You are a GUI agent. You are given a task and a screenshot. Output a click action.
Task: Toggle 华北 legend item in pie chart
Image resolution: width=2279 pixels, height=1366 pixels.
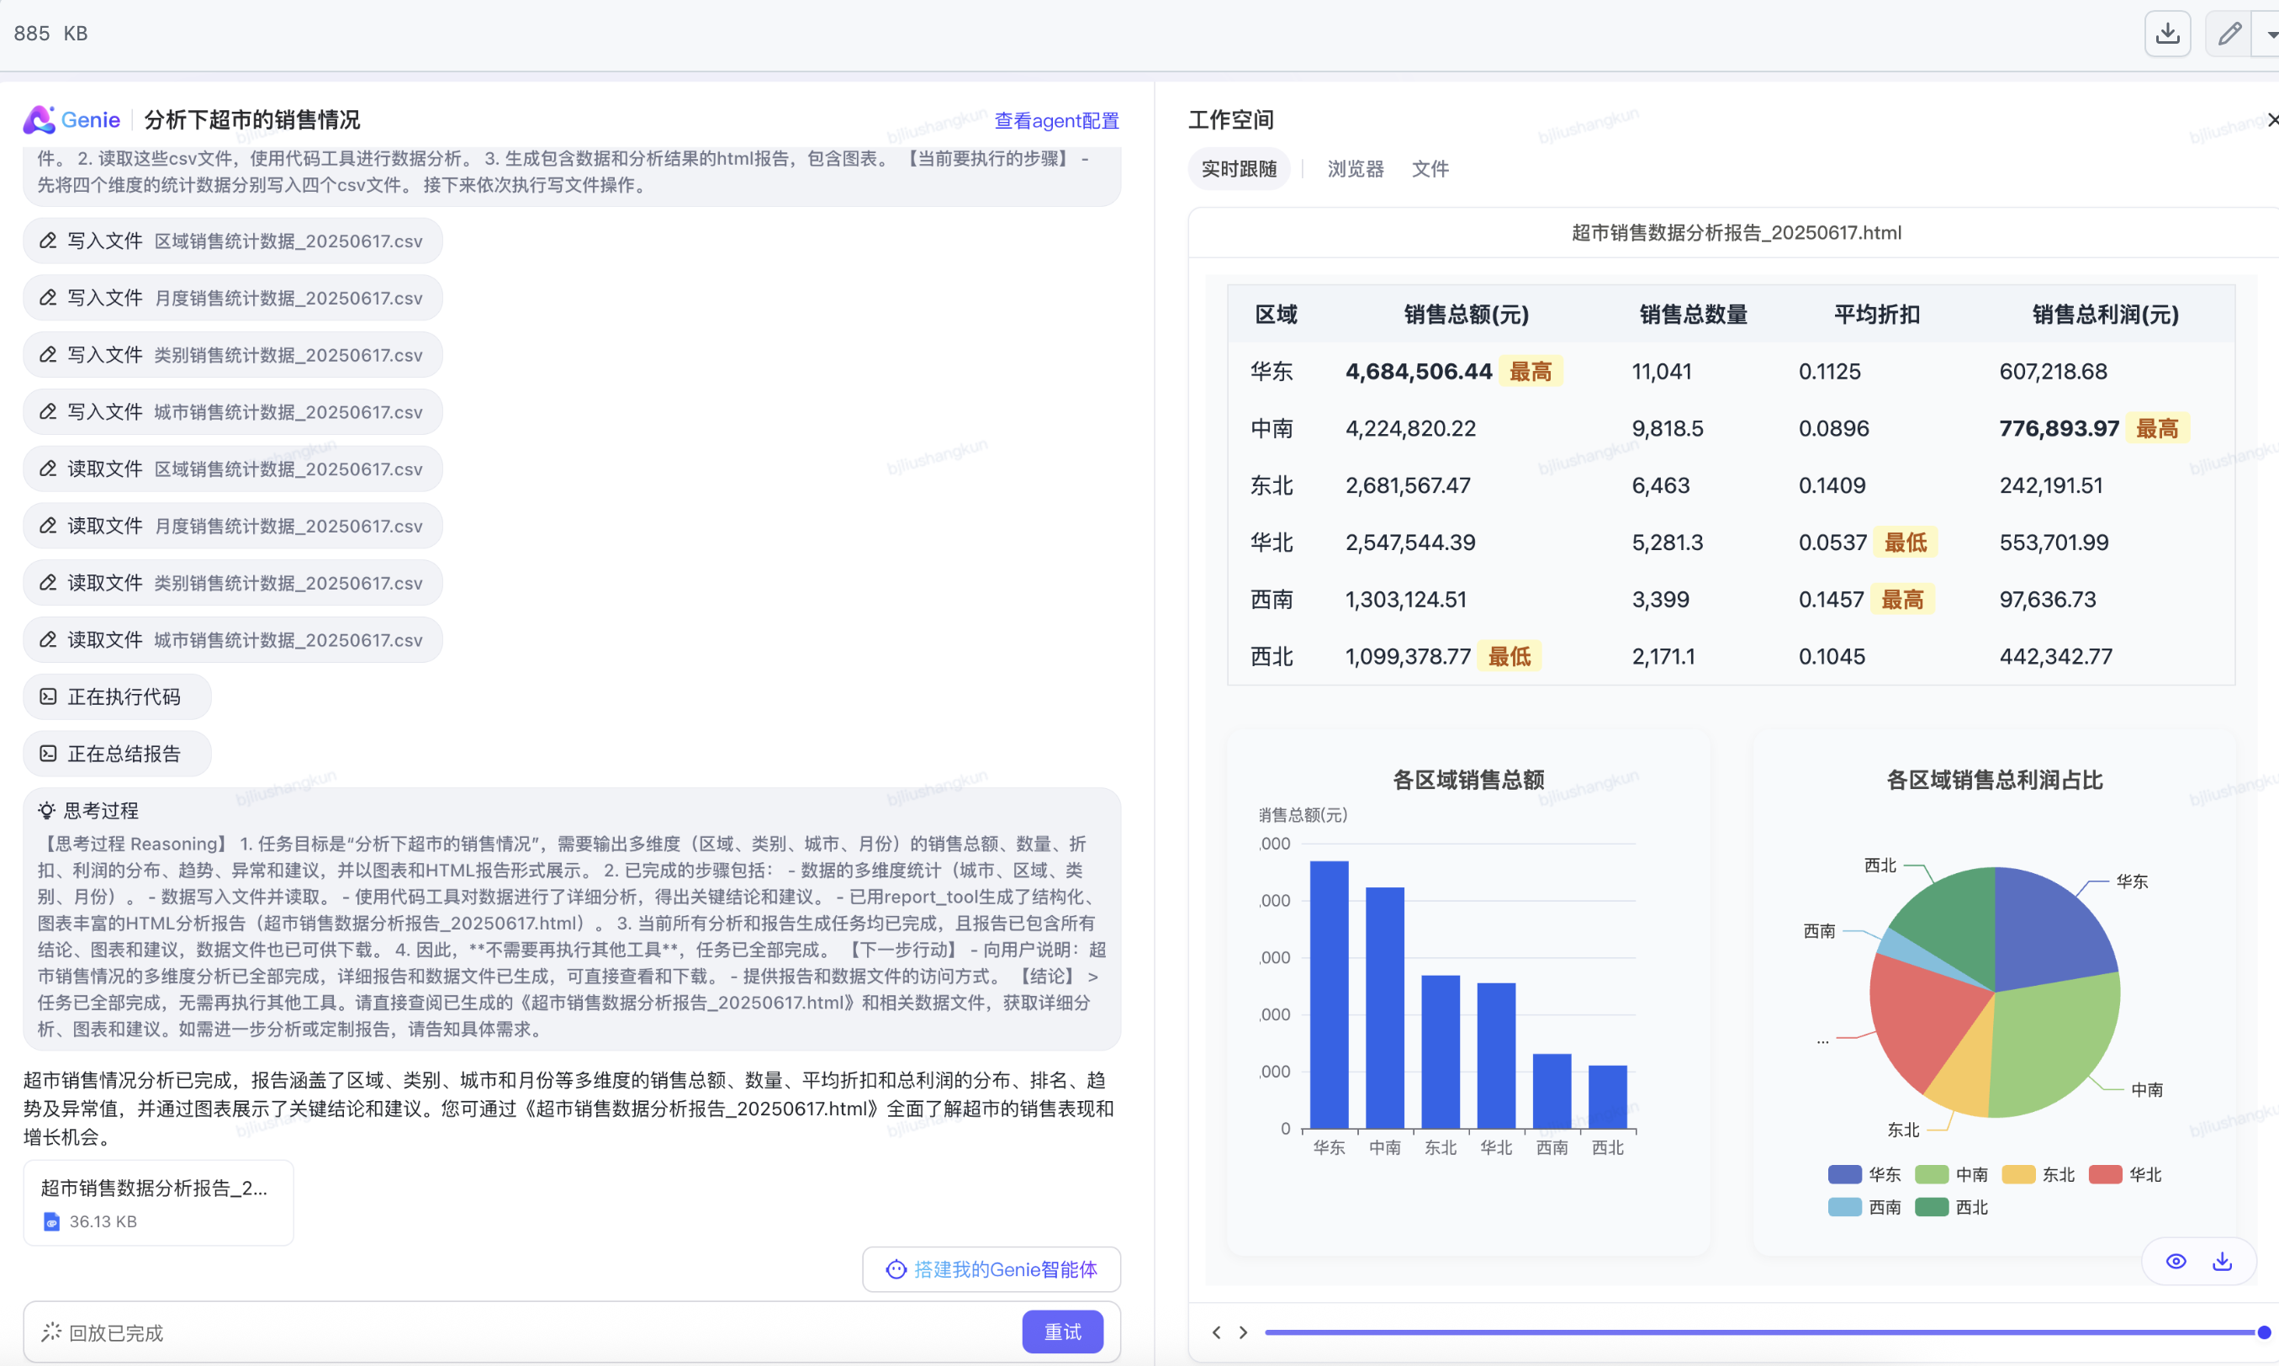click(2125, 1174)
